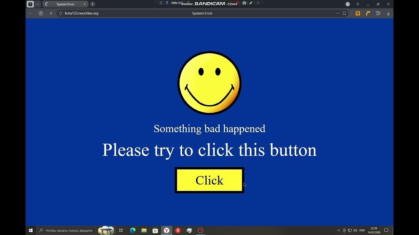419x235 pixels.
Task: Open the volume control in system tray
Action: click(x=355, y=230)
